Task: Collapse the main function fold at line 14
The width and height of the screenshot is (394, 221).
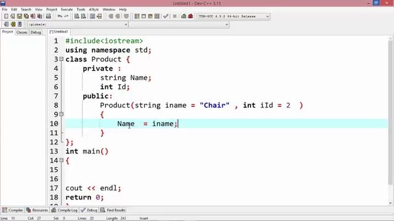Action: (x=62, y=160)
